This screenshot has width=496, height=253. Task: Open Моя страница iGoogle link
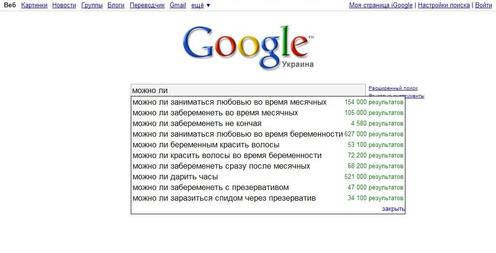(381, 5)
